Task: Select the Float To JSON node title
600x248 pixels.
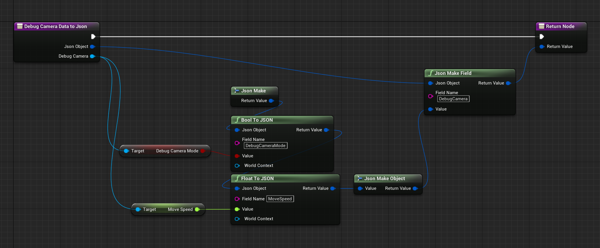Action: (257, 178)
